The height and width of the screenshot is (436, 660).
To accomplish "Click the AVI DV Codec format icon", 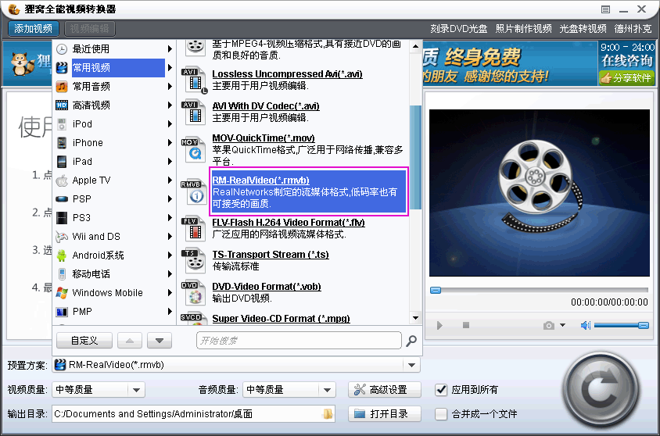I will (x=194, y=112).
